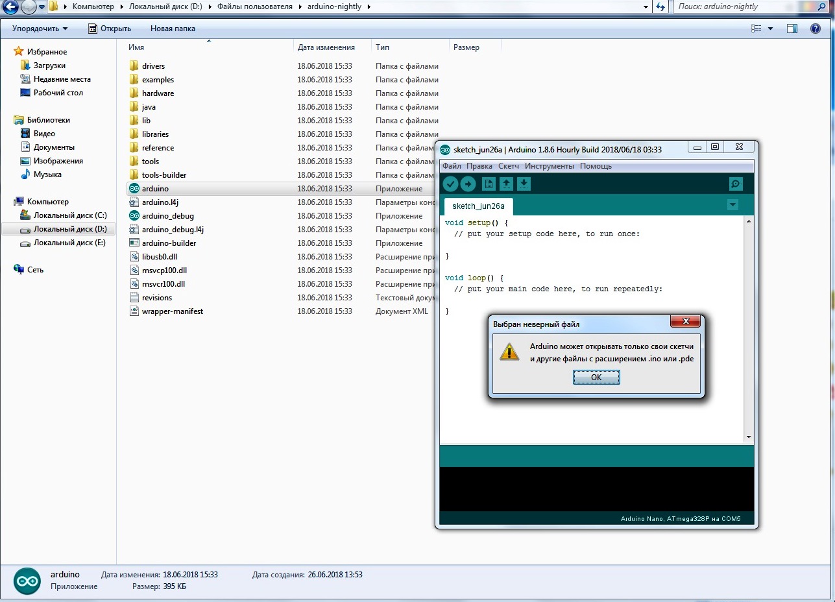This screenshot has height=602, width=835.
Task: Select Локальный диск (E:) in sidebar
Action: click(69, 243)
